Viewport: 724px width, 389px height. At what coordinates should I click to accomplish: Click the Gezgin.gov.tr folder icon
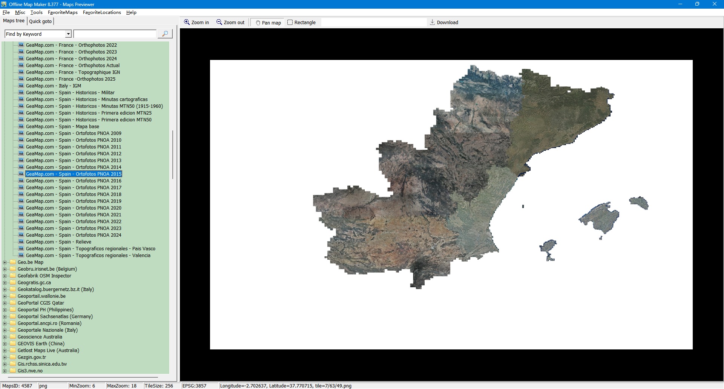pos(13,357)
